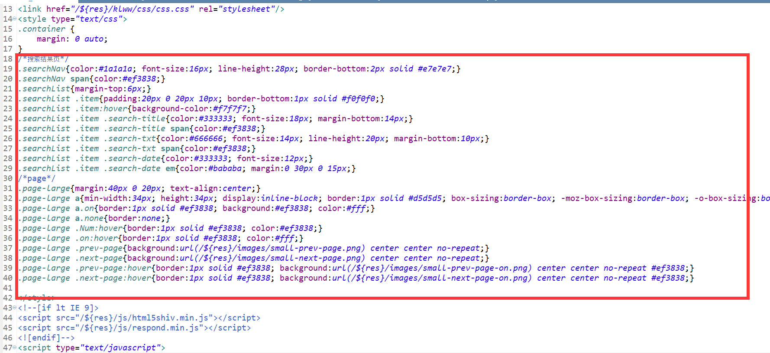Click the style type="text/css" opening tag
Screen dimensions: 770x353
point(73,19)
